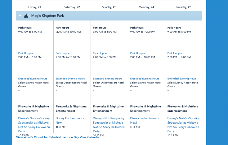
Task: Open Saturday's Extended Evening Hours link
Action: tap(70, 79)
